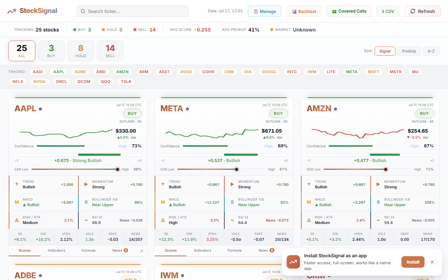Open the Formula tab in META card
Image resolution: width=448 pixels, height=280 pixels.
click(234, 251)
